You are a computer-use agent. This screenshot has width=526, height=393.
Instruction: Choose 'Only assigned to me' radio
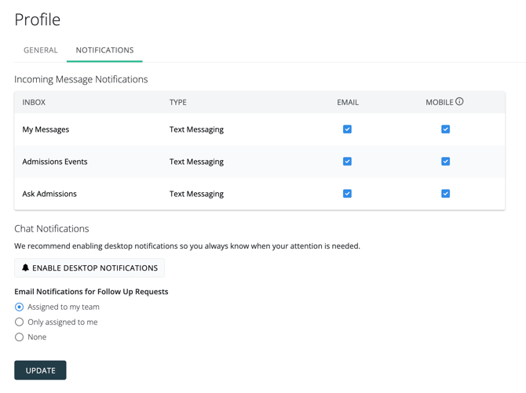20,322
